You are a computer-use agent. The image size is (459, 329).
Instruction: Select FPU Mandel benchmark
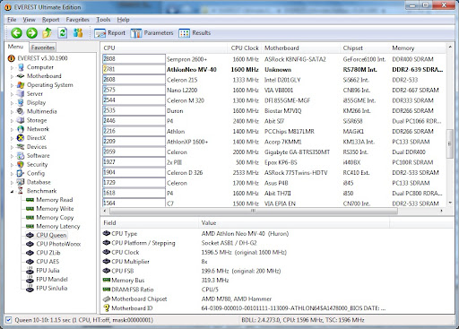(52, 280)
